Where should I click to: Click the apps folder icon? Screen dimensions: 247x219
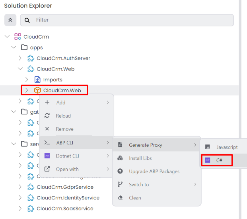[x=24, y=47]
